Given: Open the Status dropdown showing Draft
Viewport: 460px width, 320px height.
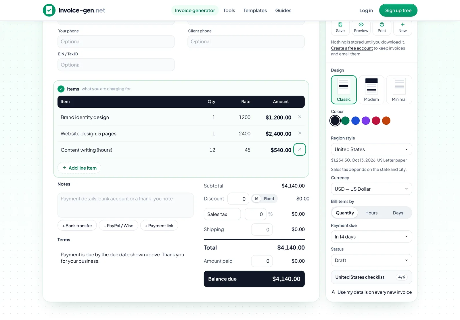Looking at the screenshot, I should point(371,260).
